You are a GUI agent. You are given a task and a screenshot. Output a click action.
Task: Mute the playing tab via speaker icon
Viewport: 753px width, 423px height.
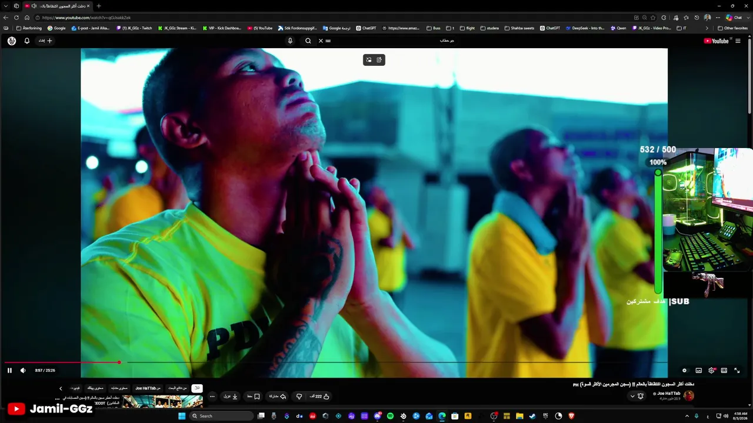[35, 6]
